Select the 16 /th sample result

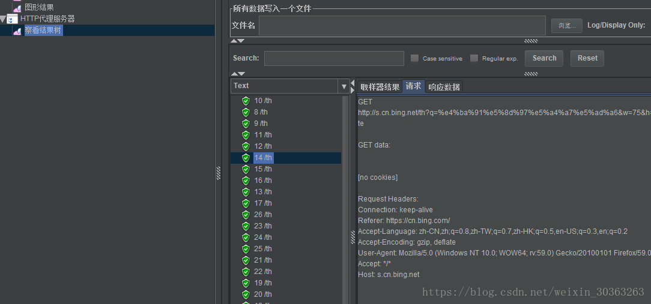263,180
